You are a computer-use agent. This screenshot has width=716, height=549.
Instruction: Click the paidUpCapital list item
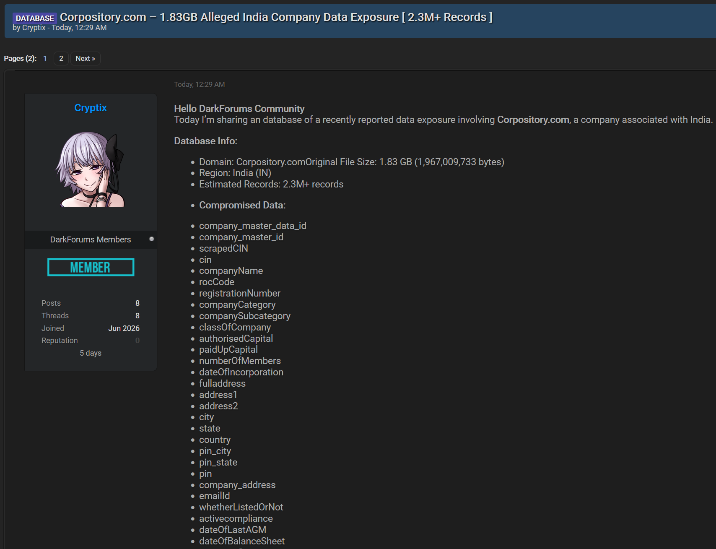click(x=228, y=350)
